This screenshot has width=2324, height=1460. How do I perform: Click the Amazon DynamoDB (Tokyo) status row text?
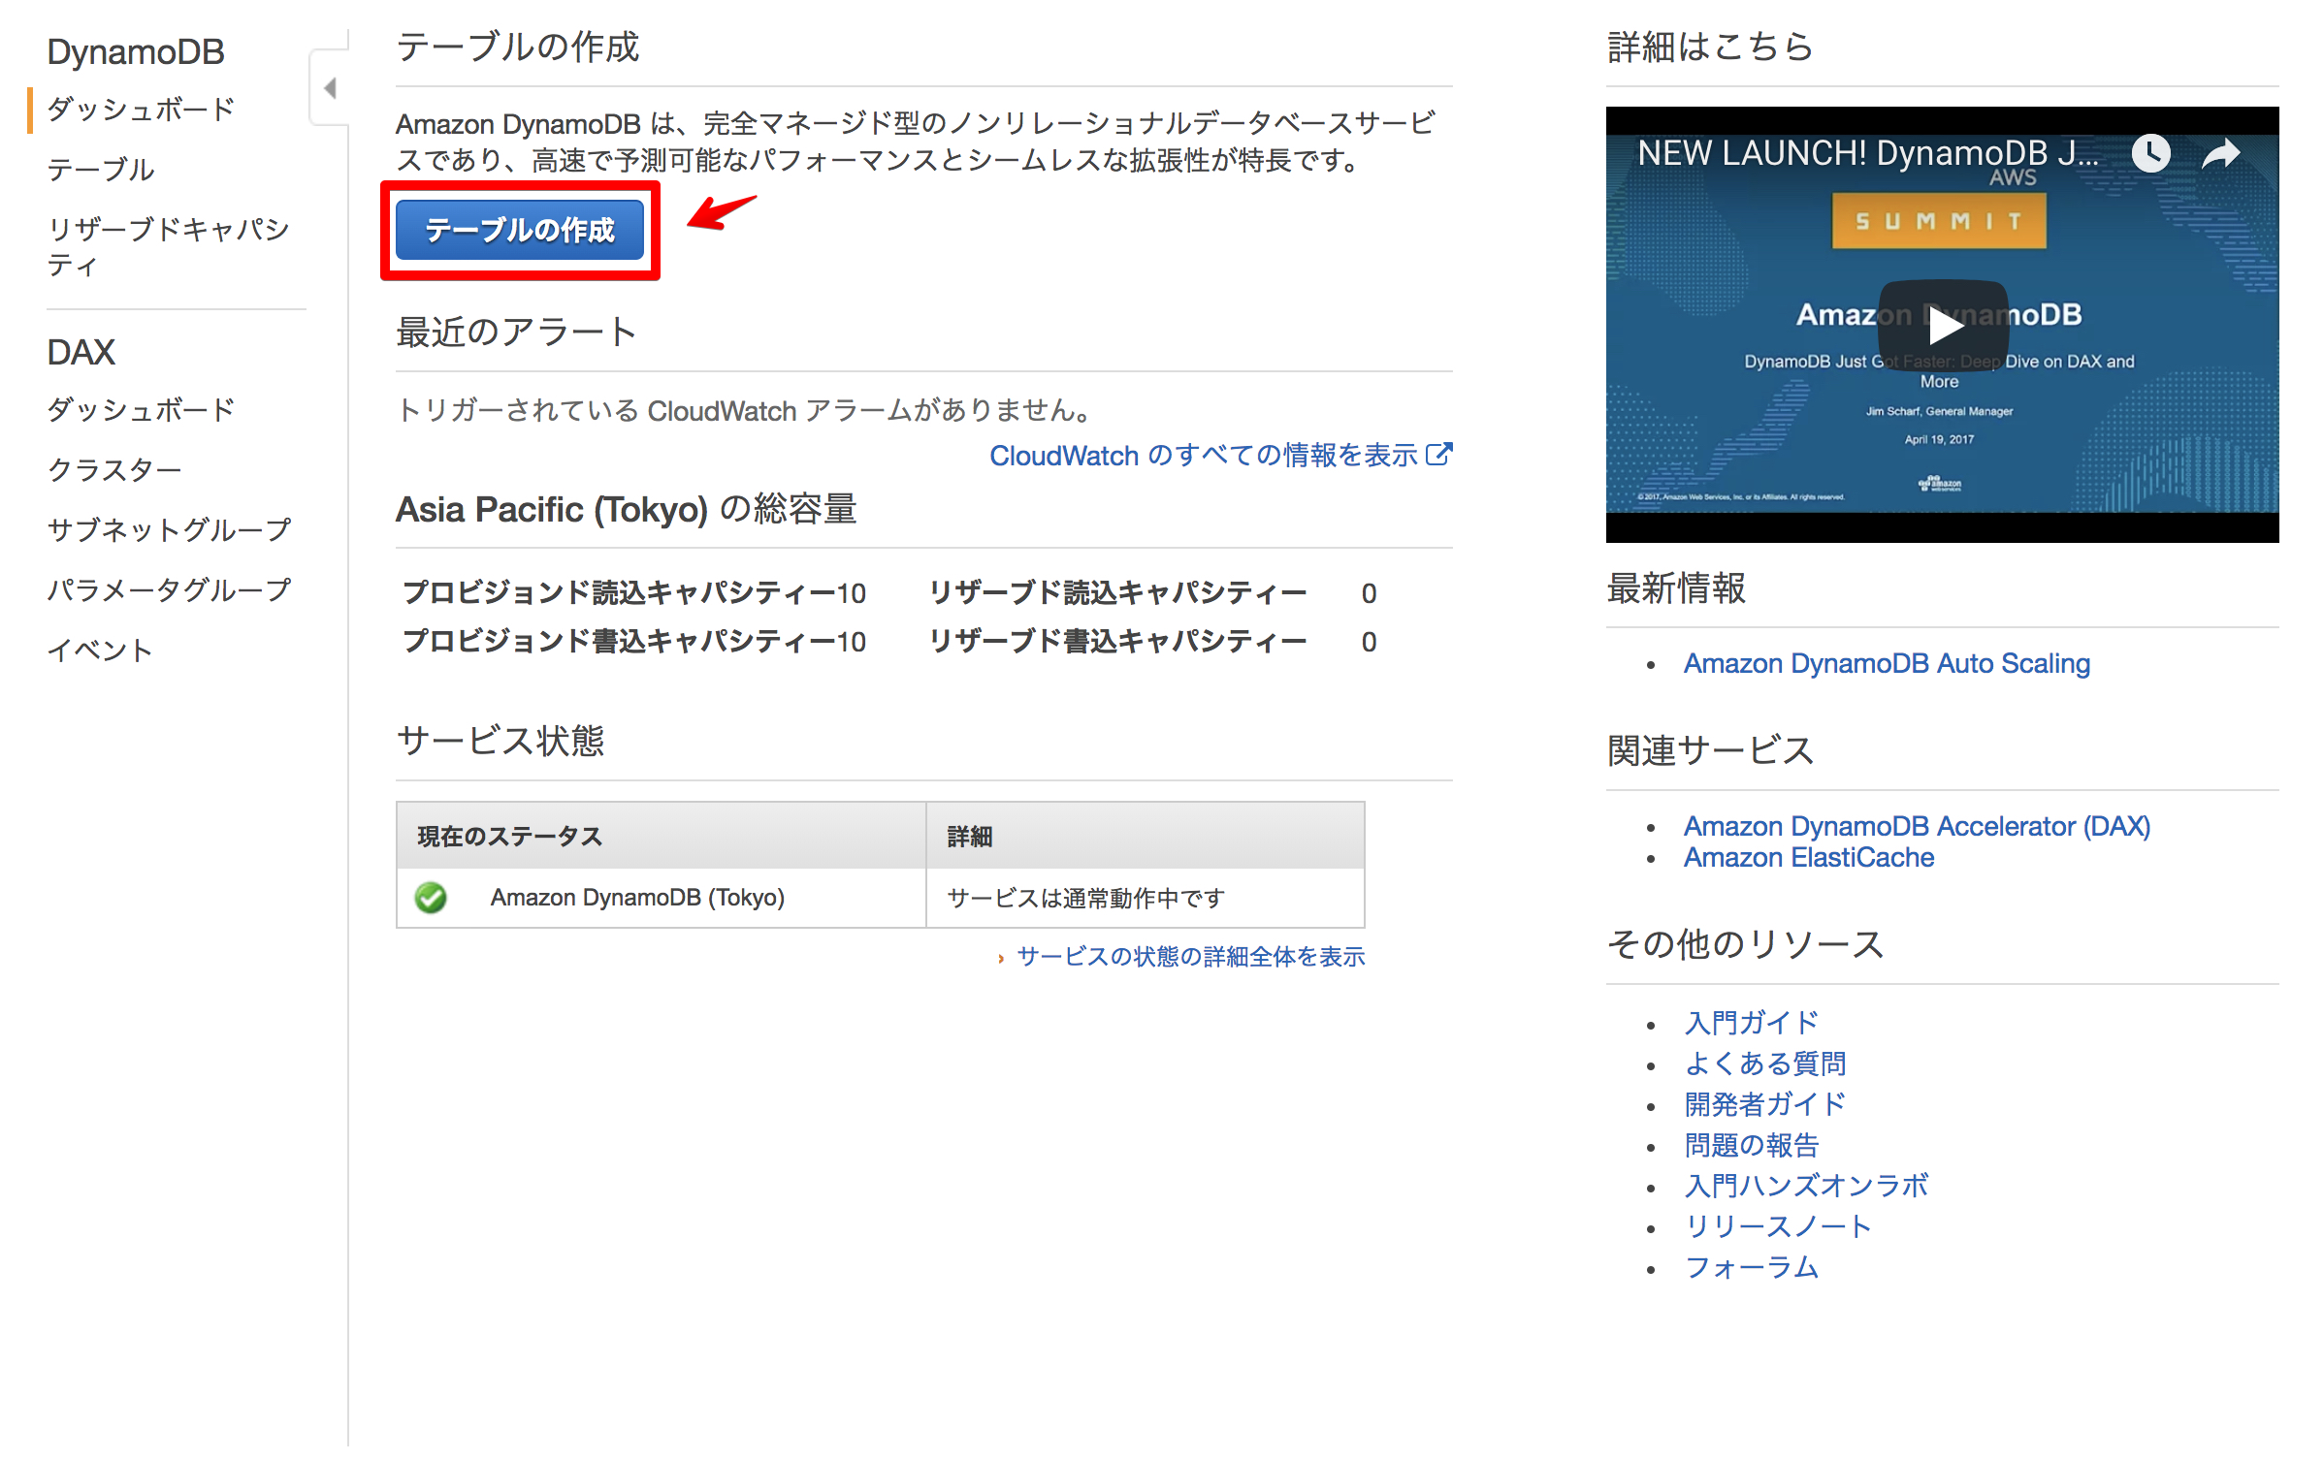(x=637, y=898)
